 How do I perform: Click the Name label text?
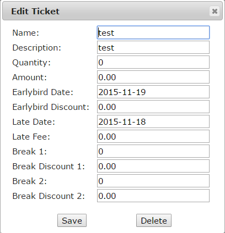tap(26, 33)
